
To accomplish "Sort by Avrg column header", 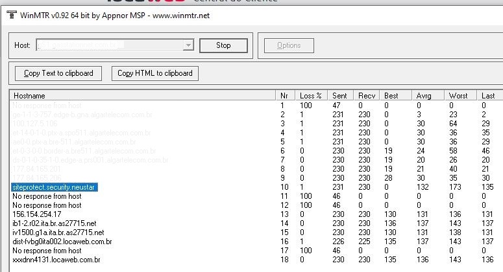I will [428, 96].
